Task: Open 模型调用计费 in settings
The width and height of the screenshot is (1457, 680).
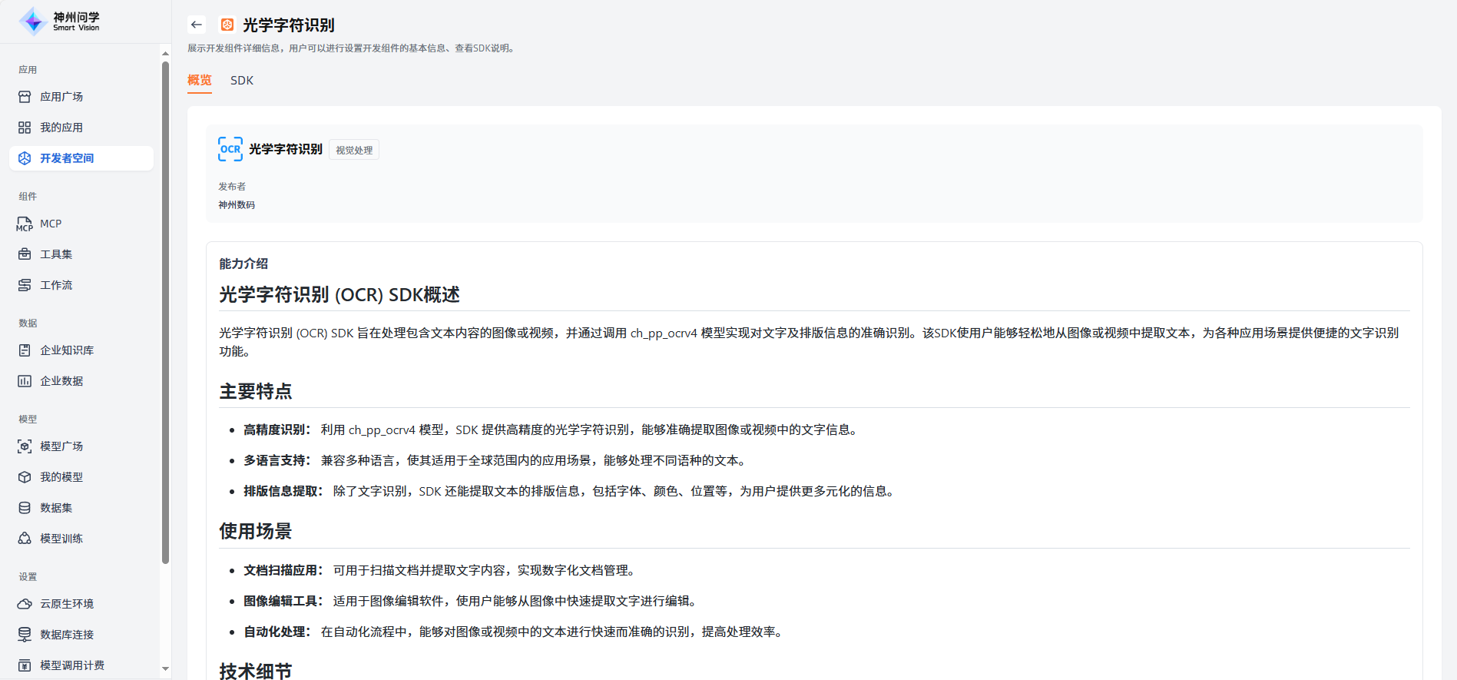Action: click(x=71, y=665)
